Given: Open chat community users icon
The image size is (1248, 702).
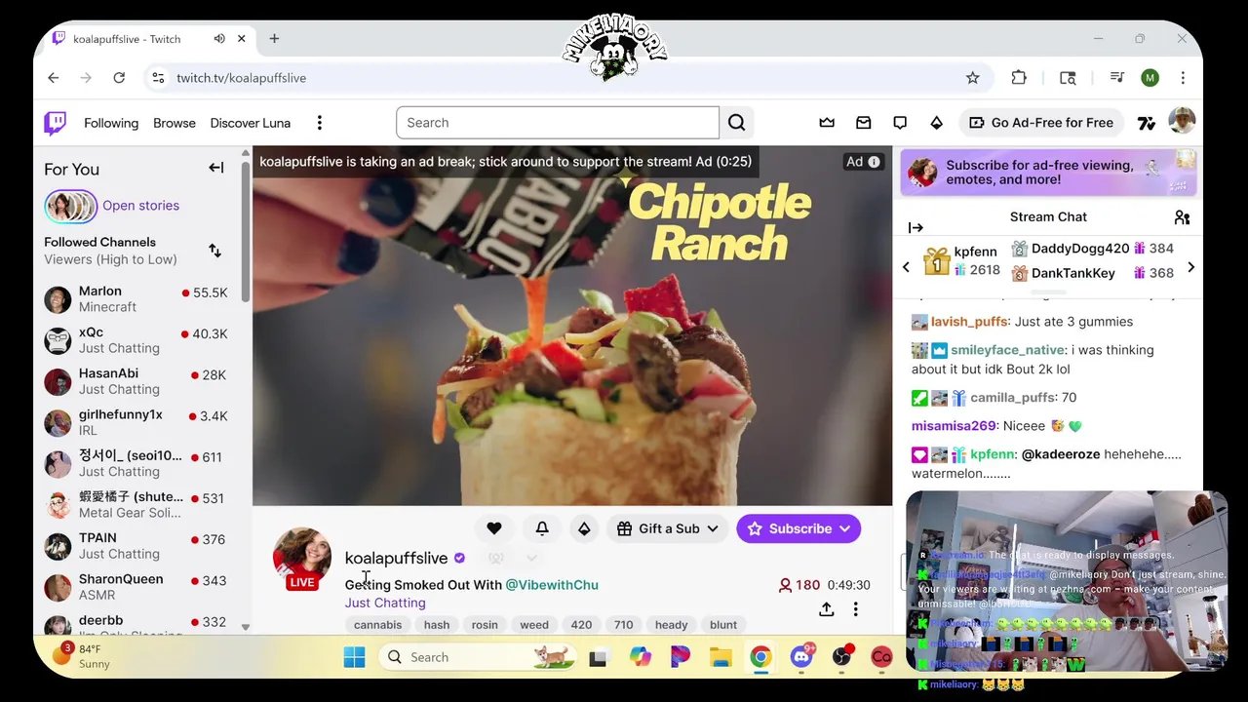Looking at the screenshot, I should 1182,217.
